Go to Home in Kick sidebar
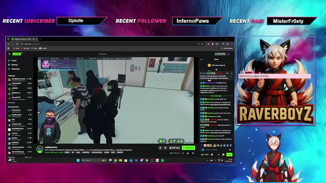326x183 pixels. [12, 60]
